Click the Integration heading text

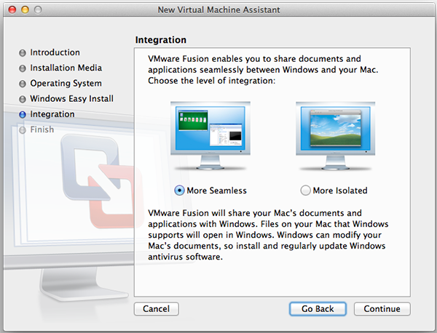[x=161, y=40]
